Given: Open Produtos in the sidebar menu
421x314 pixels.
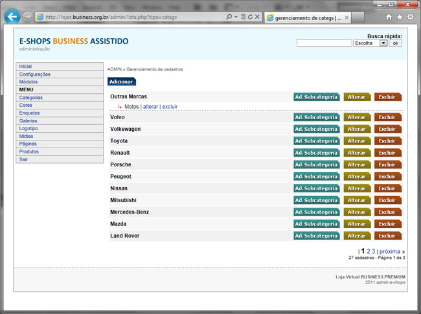Looking at the screenshot, I should pos(29,151).
